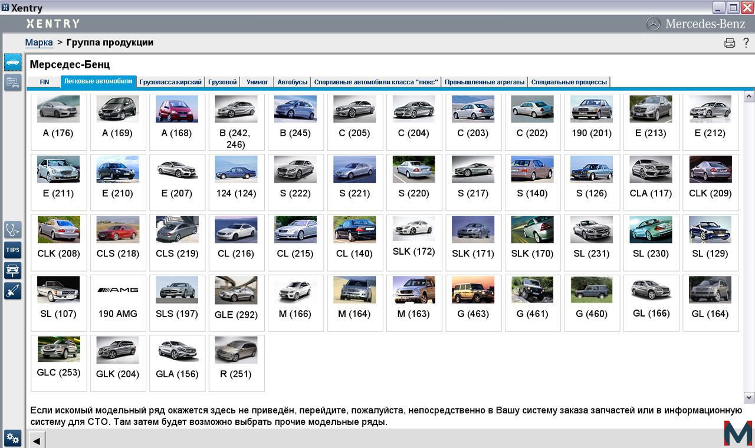Screen dimensions: 755x448
Task: Click the car lift sidebar icon
Action: coord(13,270)
